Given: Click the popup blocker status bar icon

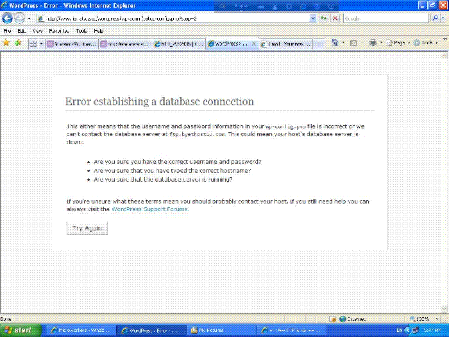Looking at the screenshot, I should click(x=333, y=319).
